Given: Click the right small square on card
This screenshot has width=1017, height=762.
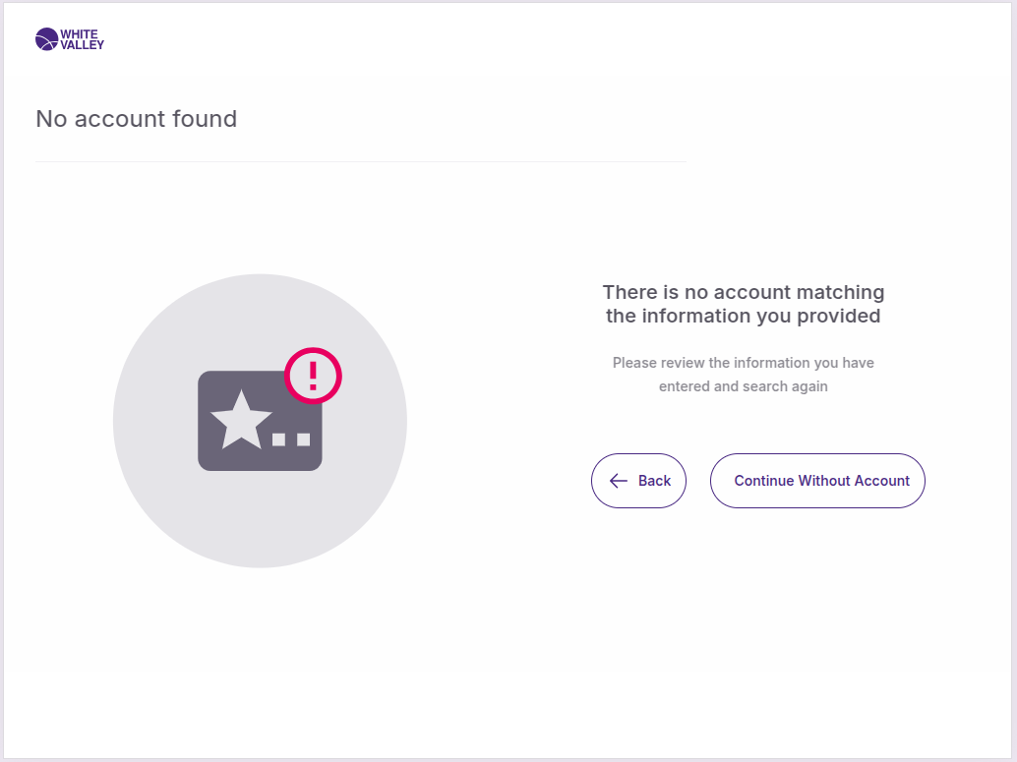Looking at the screenshot, I should [303, 439].
